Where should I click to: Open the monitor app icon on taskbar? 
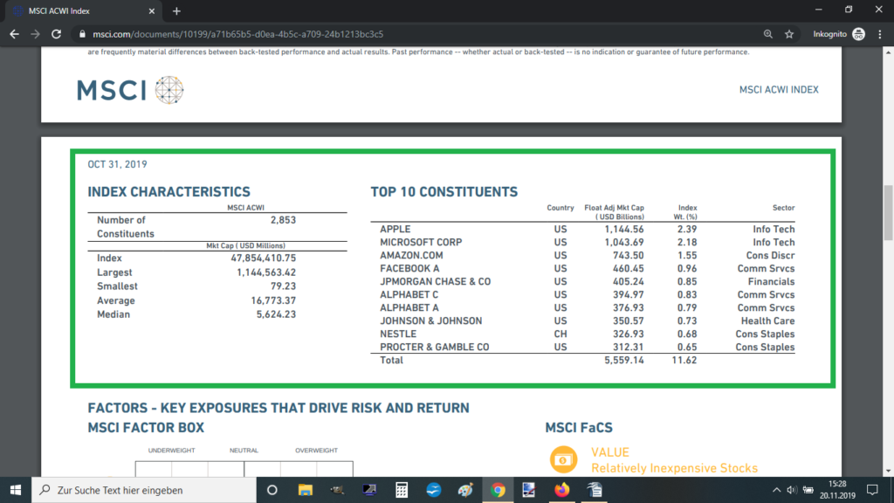click(369, 490)
